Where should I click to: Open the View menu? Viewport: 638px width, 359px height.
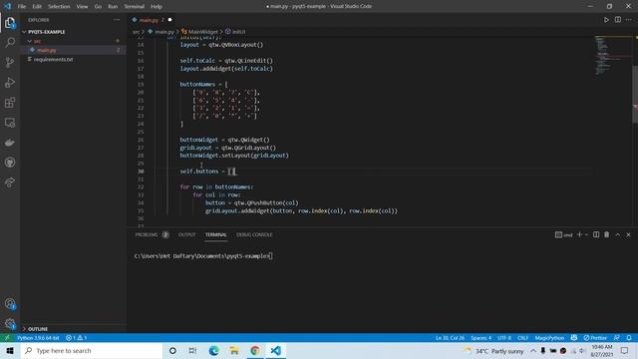[82, 7]
